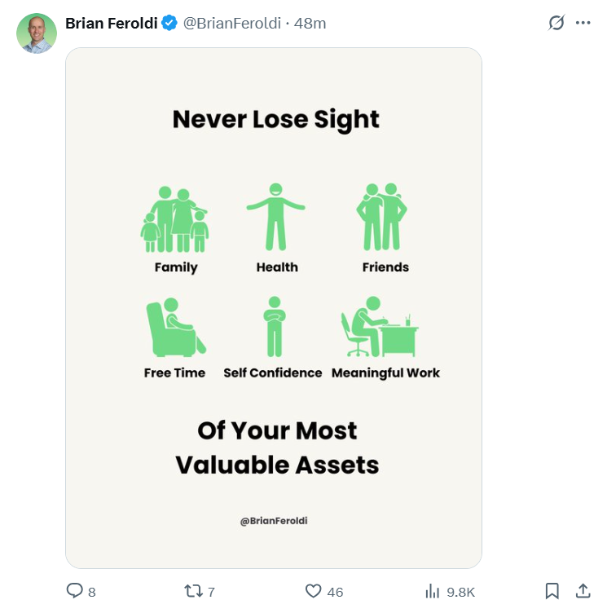The height and width of the screenshot is (613, 607).
Task: Click the blue verified badge icon
Action: pyautogui.click(x=169, y=23)
